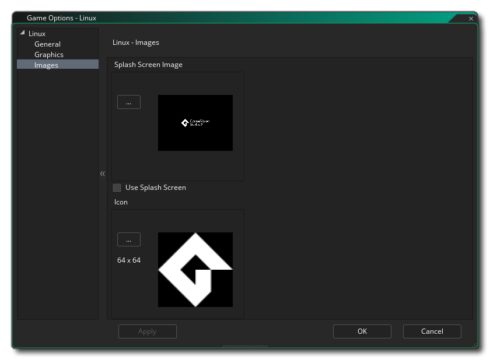Click the Icon section label
The image size is (490, 360).
(x=120, y=202)
